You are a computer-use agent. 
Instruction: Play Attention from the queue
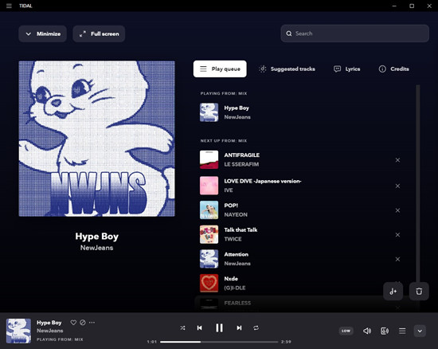tap(236, 254)
